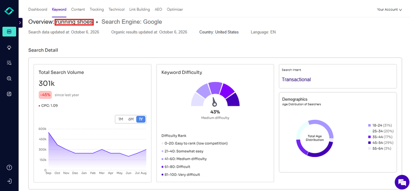The width and height of the screenshot is (410, 191).
Task: Click the app logo in sidebar
Action: (x=9, y=11)
